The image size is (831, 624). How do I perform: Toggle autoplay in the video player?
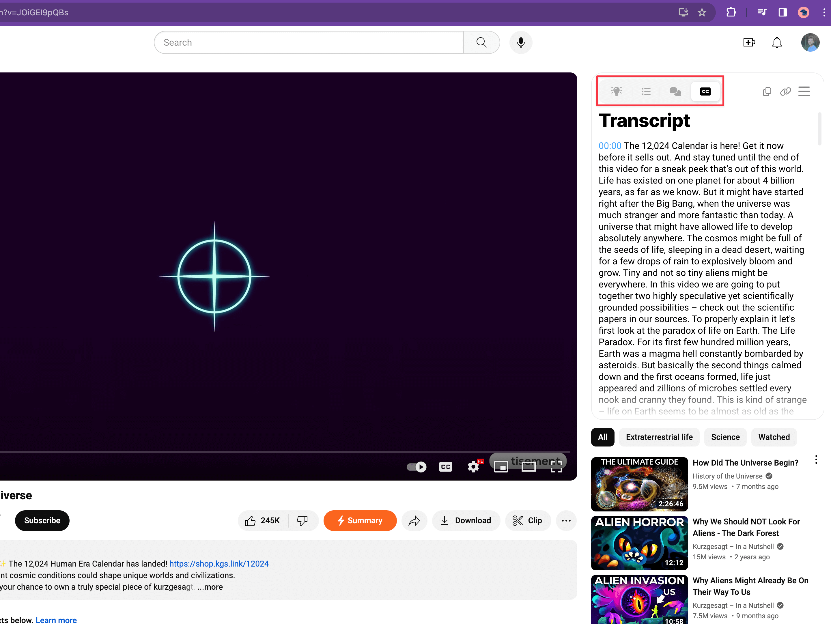(416, 467)
